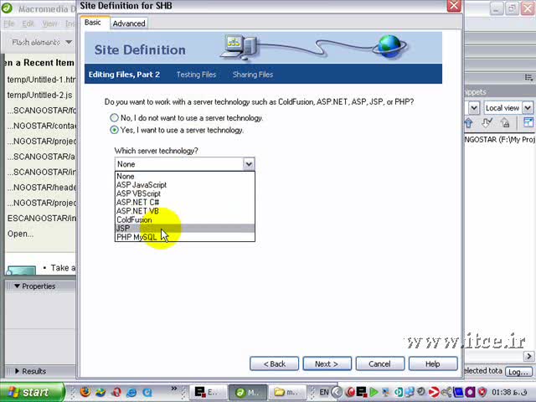
Task: Click the green play icon in system tray
Action: pyautogui.click(x=374, y=392)
